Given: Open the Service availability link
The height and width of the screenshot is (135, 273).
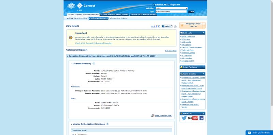Looking at the screenshot, I should click(188, 61).
